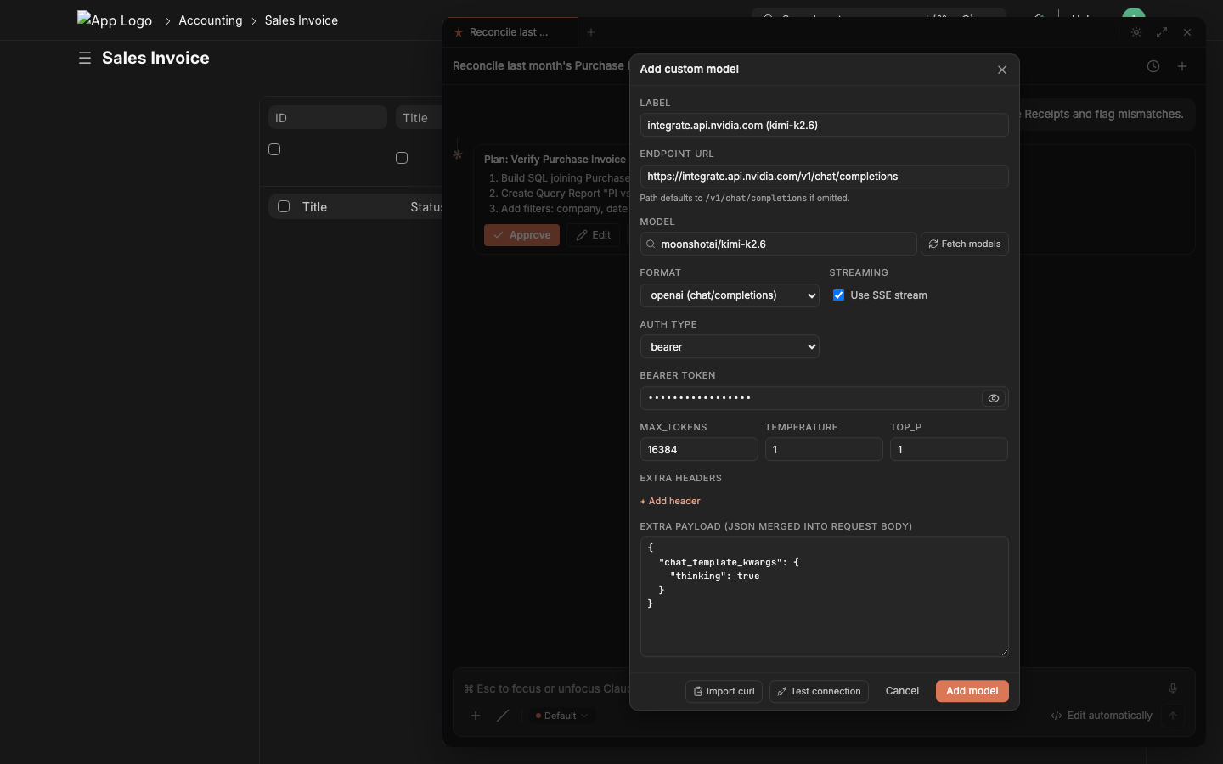This screenshot has height=764, width=1223.
Task: Click the Temperature field
Action: coord(824,450)
